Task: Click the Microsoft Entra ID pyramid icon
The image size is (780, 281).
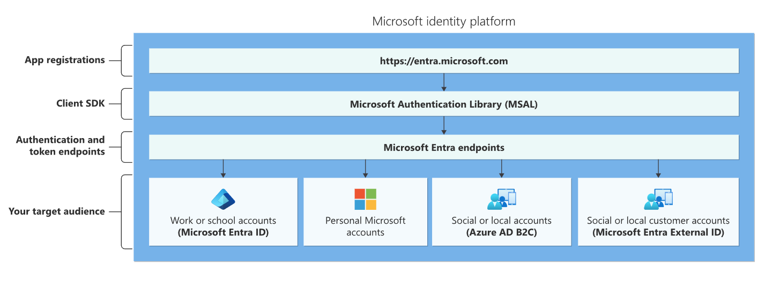Action: coord(223,199)
